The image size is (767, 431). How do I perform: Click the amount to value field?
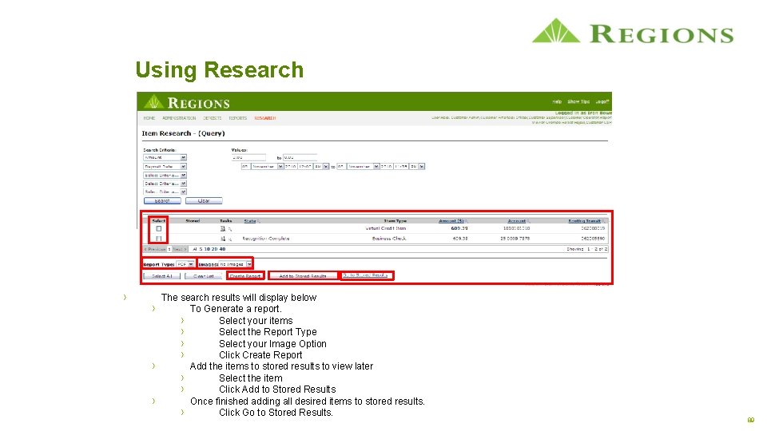point(300,158)
